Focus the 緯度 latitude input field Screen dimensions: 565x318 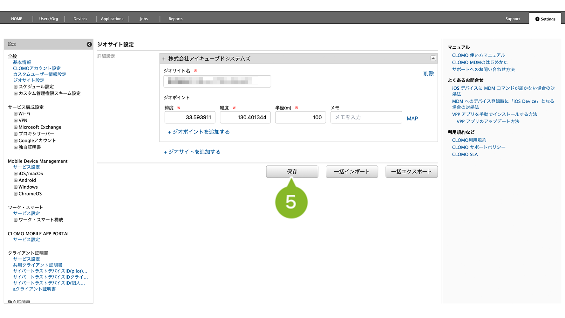coord(190,117)
